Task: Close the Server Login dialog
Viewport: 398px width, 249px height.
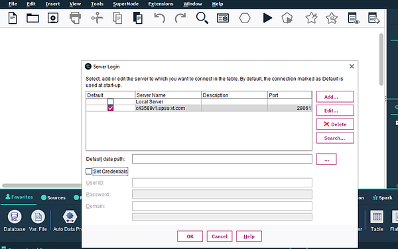Action: pyautogui.click(x=352, y=66)
